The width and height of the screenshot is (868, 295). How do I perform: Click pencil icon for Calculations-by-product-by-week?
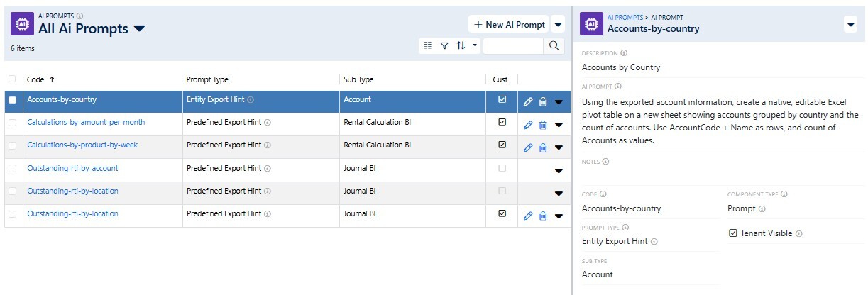point(527,147)
